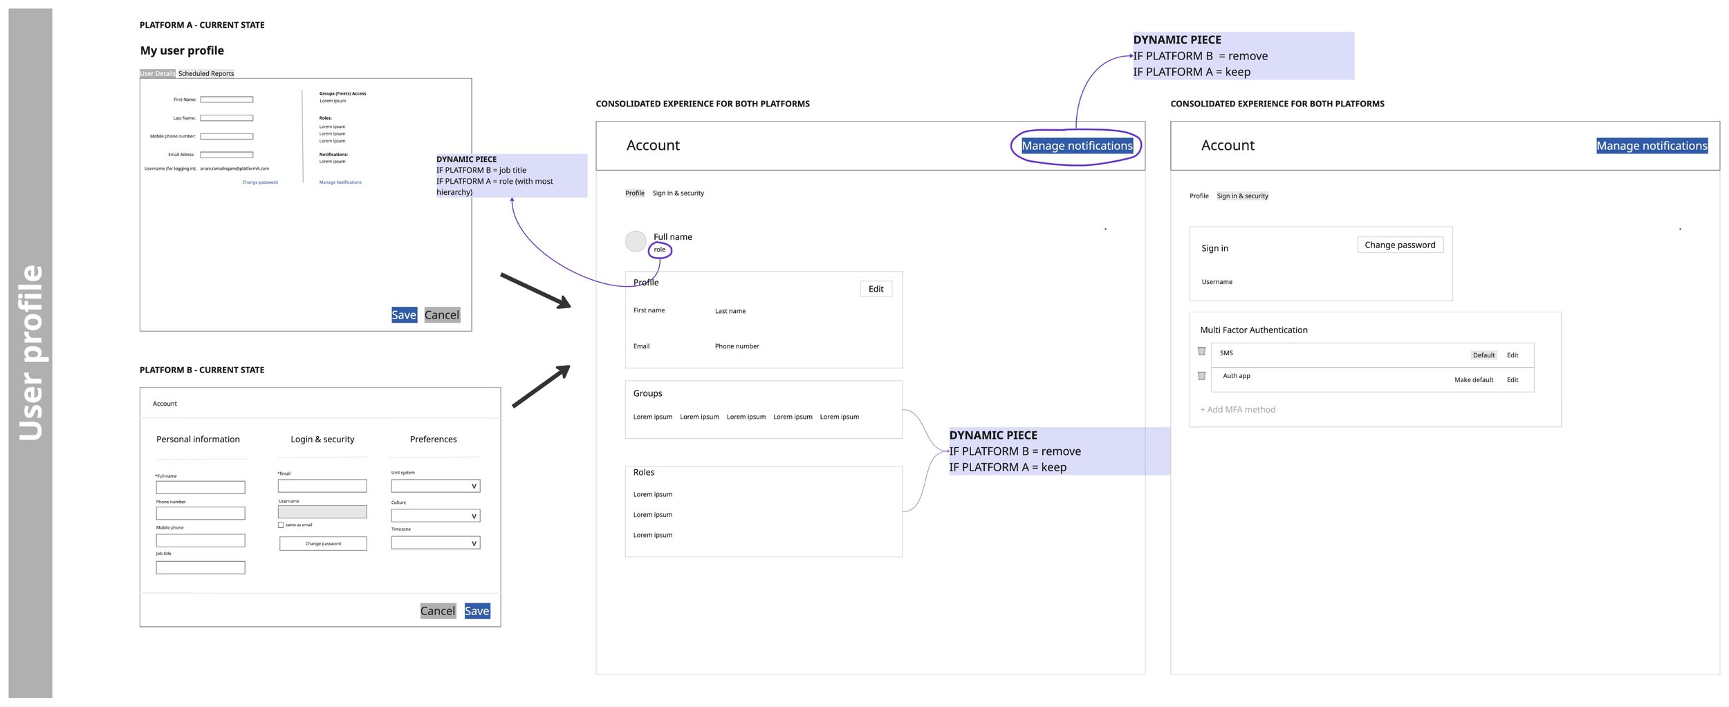This screenshot has height=707, width=1729.
Task: Click the Mobile phone number input in Platform A
Action: (x=227, y=136)
